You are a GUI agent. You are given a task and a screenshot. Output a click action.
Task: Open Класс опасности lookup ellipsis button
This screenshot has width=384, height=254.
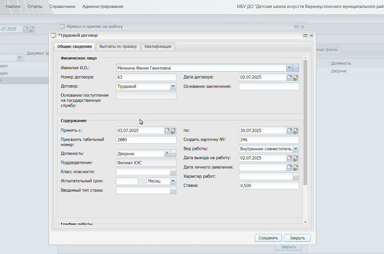(174, 172)
